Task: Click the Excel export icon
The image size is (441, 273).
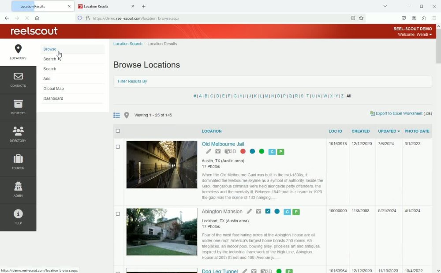Action: point(372,114)
